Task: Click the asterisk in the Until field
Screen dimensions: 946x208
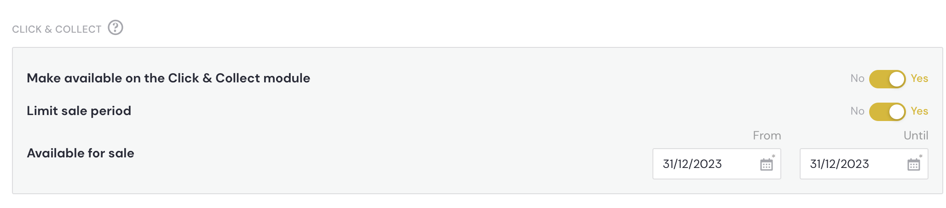Action: pos(921,156)
